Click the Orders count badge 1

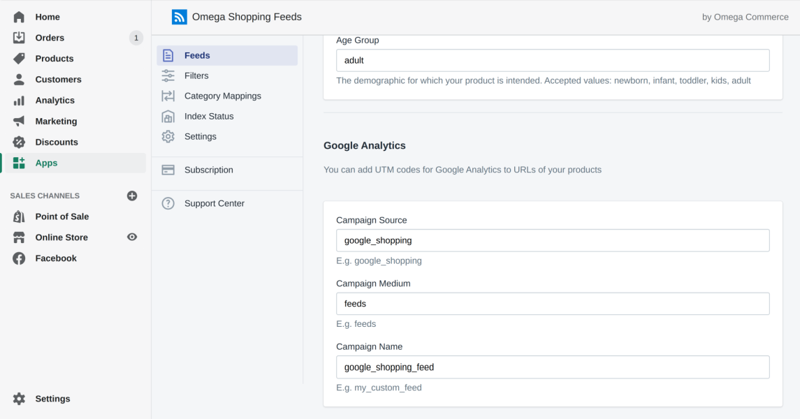tap(136, 38)
